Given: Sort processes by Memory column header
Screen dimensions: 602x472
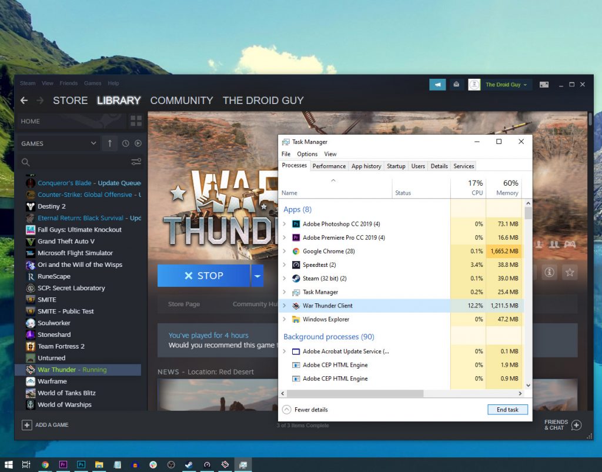Looking at the screenshot, I should point(504,188).
